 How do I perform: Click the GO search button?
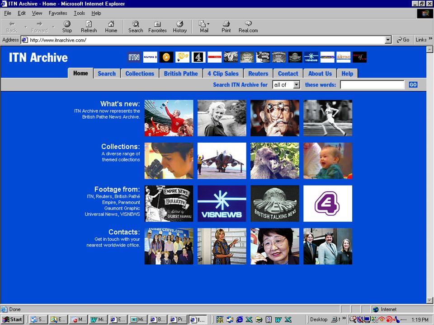point(413,84)
